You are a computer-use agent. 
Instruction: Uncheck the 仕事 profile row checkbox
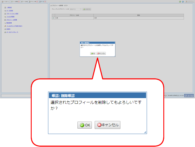[x=53, y=18]
